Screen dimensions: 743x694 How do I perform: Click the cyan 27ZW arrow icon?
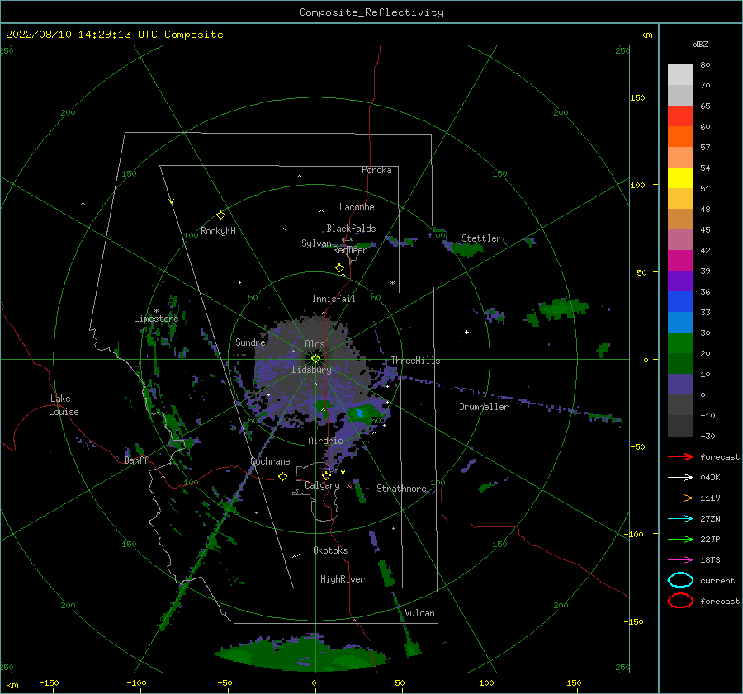pyautogui.click(x=680, y=519)
